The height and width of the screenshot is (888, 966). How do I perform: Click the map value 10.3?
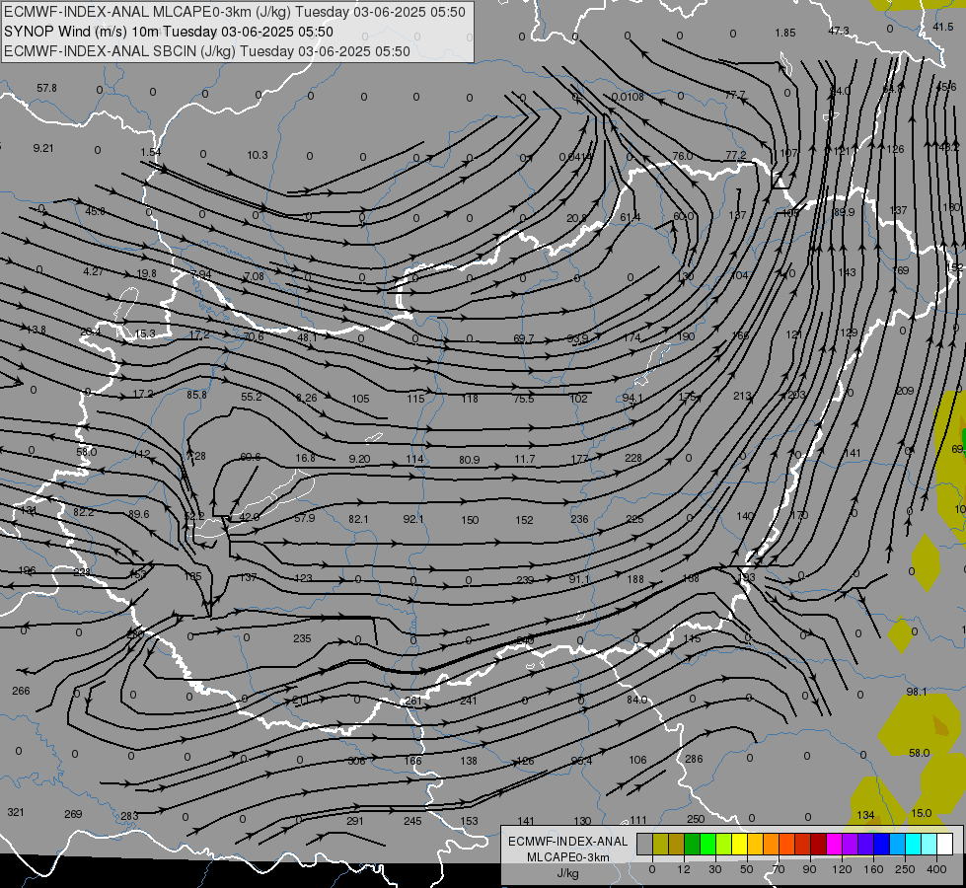[258, 155]
